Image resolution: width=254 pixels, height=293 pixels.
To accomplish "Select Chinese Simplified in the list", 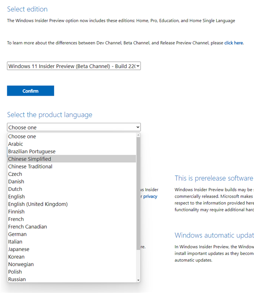I will 30,159.
